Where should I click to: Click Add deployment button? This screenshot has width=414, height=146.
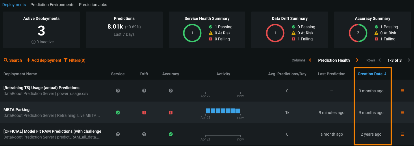pyautogui.click(x=44, y=60)
